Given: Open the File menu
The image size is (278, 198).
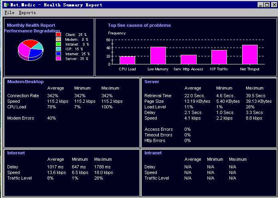Looking at the screenshot, I should [9, 13].
